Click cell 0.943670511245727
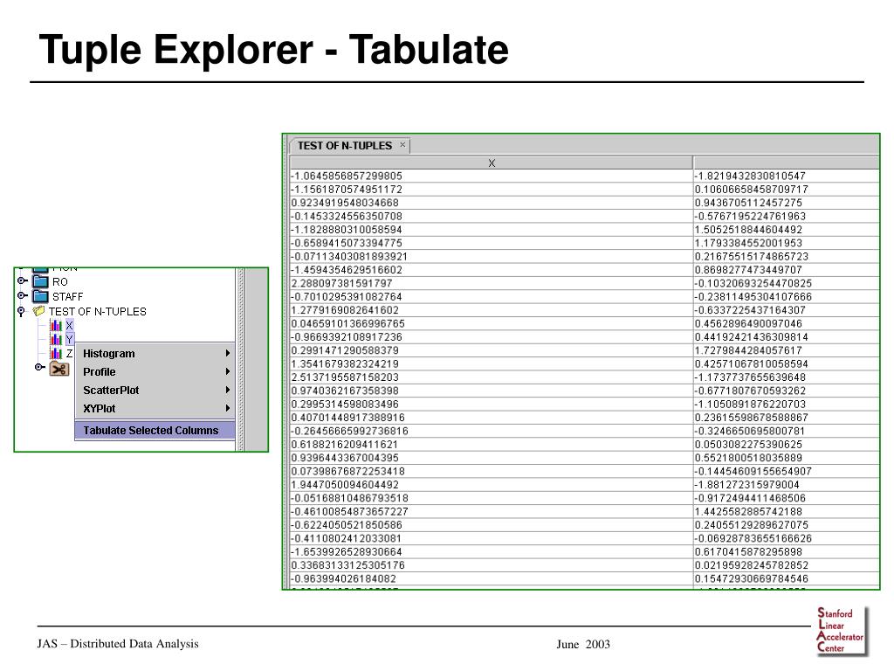The height and width of the screenshot is (671, 894). pos(787,203)
